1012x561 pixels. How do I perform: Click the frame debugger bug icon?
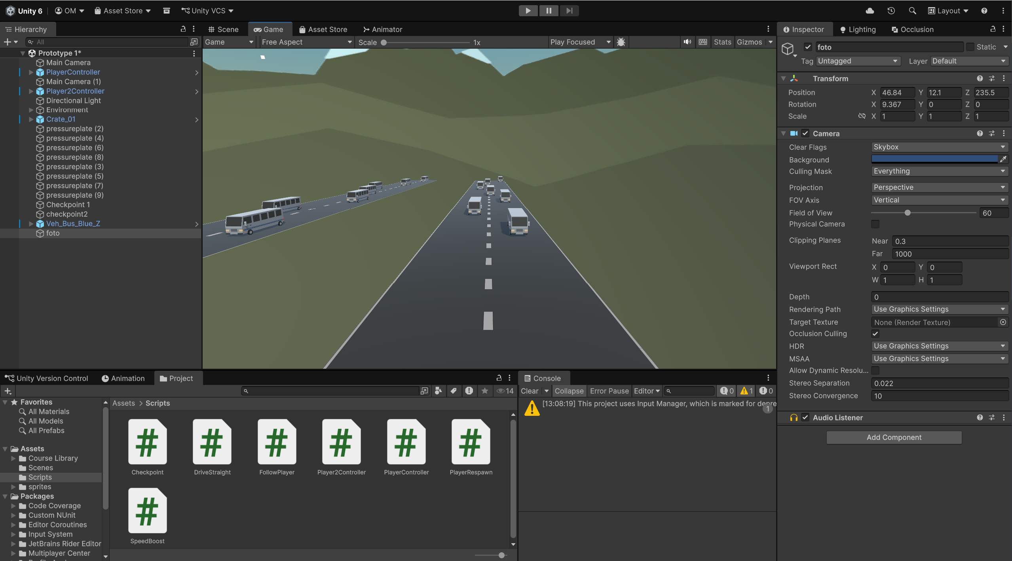point(621,42)
